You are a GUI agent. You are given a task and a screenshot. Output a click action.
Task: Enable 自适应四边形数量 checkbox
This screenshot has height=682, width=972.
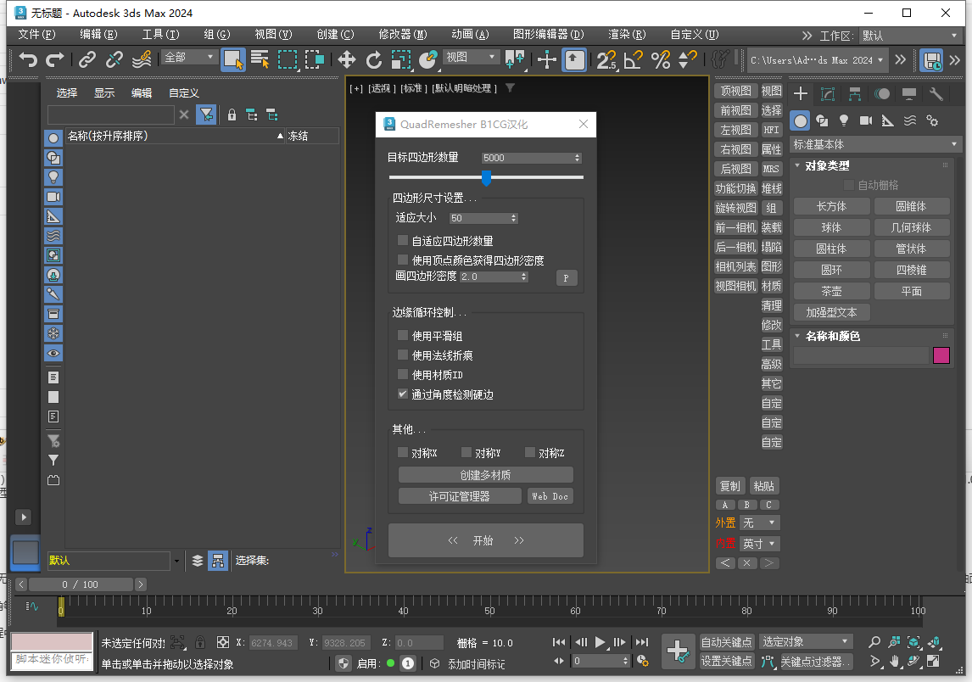[x=403, y=240]
